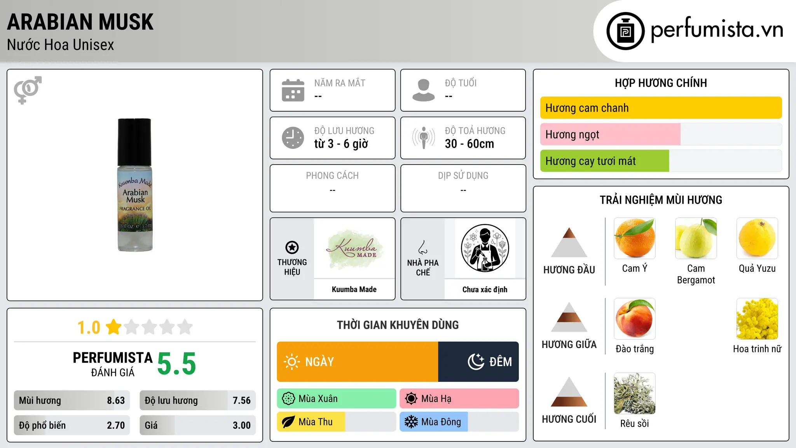Open the Cam Bergamot note image
The width and height of the screenshot is (796, 448).
pyautogui.click(x=696, y=238)
